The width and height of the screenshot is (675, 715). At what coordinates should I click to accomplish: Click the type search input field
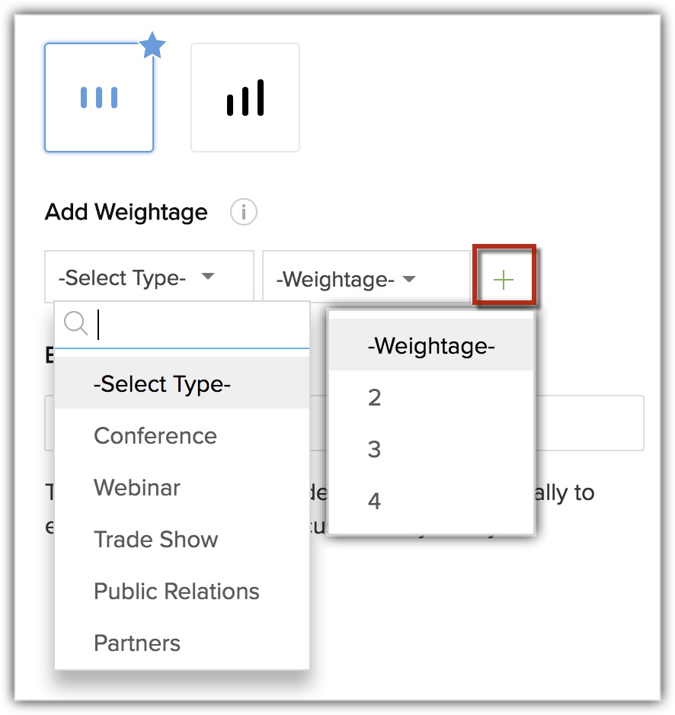click(x=202, y=325)
